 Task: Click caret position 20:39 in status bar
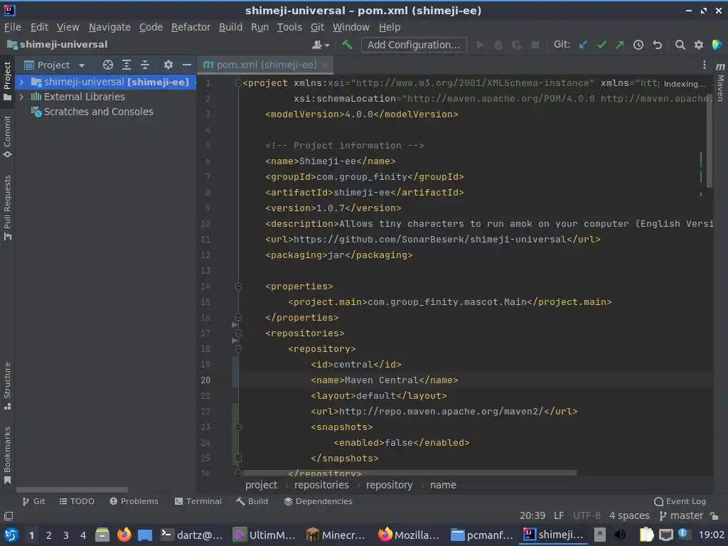click(x=532, y=516)
